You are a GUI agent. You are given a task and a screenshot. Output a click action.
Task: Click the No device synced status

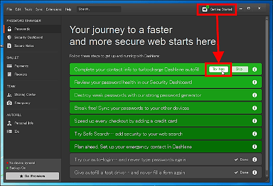click(20, 163)
